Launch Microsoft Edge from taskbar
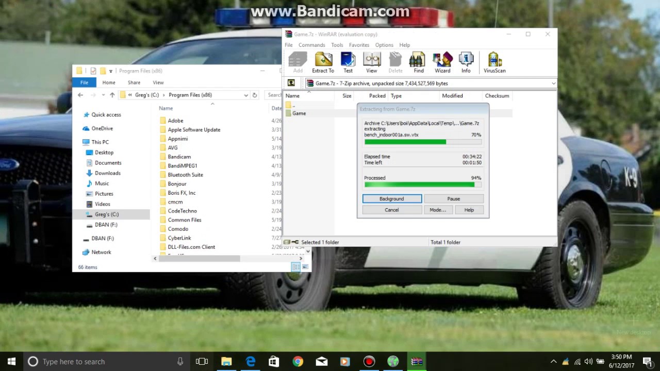660x371 pixels. pos(251,362)
